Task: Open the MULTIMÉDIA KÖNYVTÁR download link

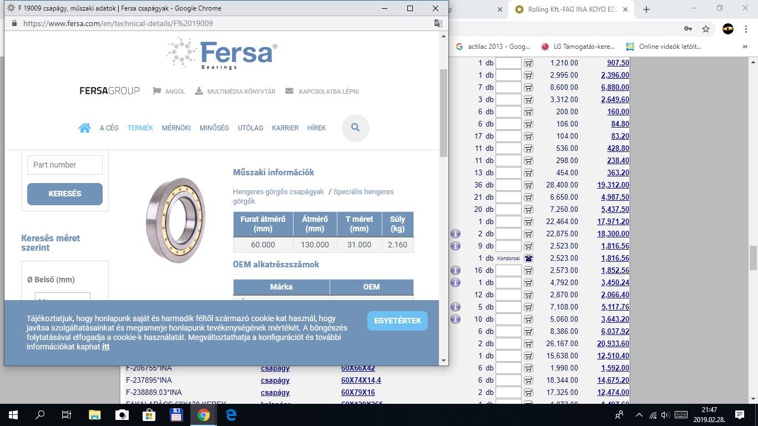Action: [x=235, y=92]
